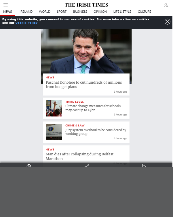
Task: Click the bottom bar arrow icon
Action: click(144, 166)
